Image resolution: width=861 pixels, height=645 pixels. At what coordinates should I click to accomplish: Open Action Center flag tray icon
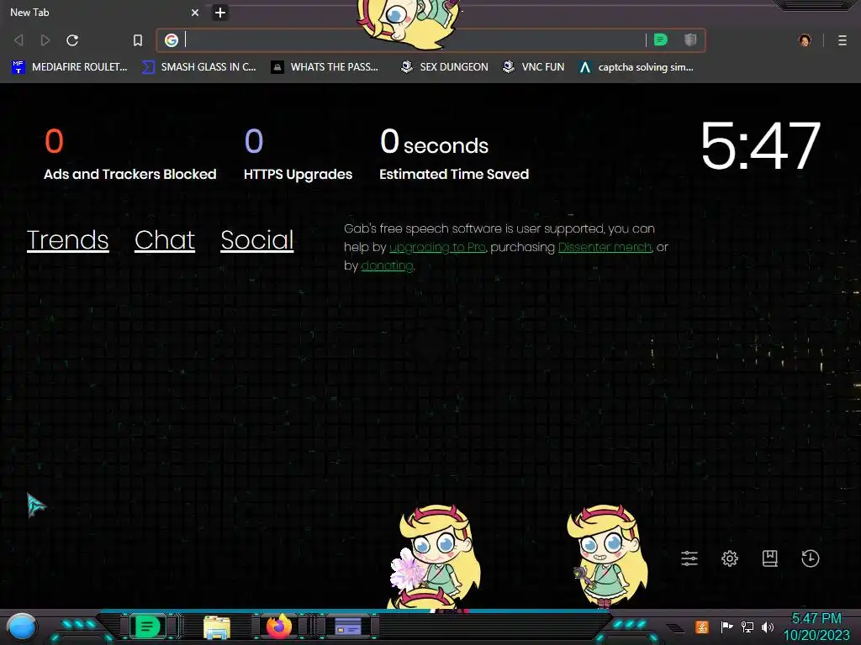pyautogui.click(x=726, y=627)
